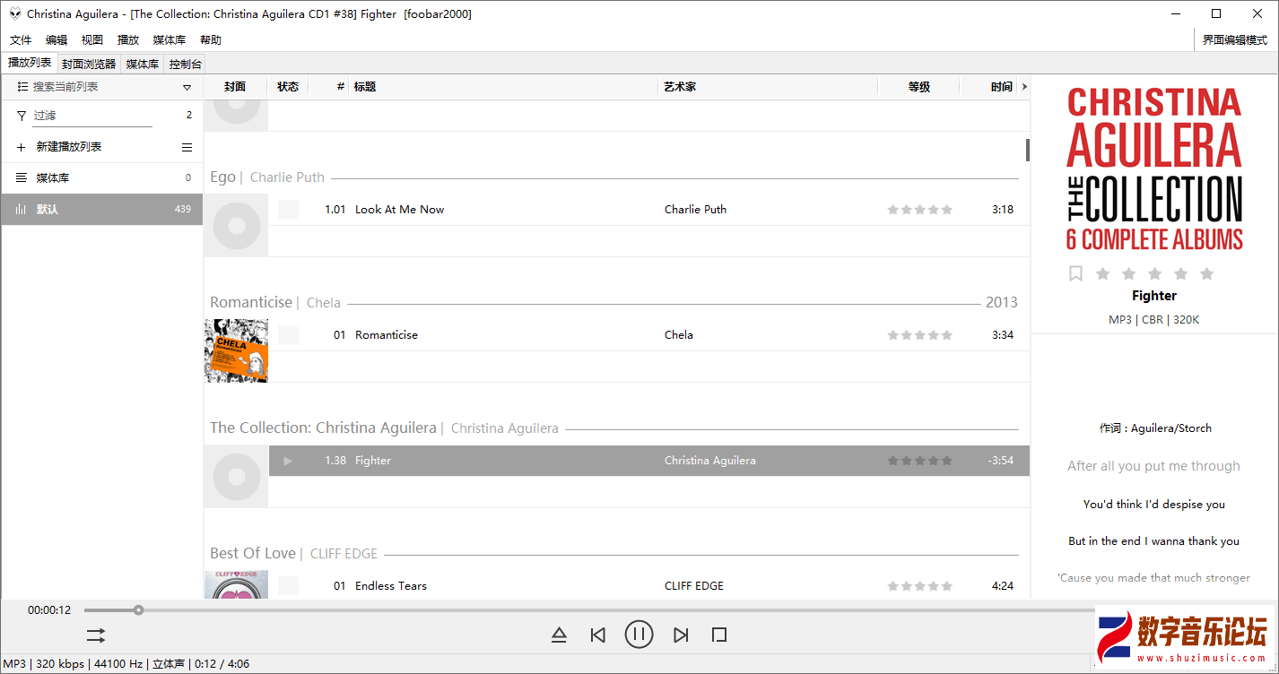Click the plus icon to create playlist
The image size is (1279, 674).
[22, 147]
